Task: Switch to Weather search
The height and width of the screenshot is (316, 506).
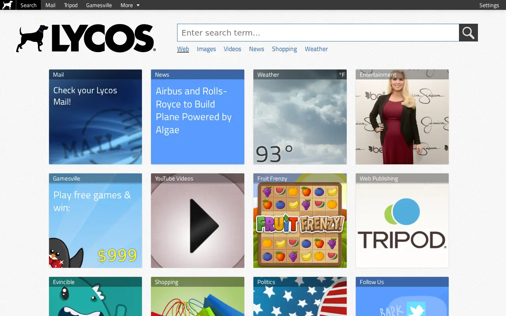Action: click(x=316, y=49)
